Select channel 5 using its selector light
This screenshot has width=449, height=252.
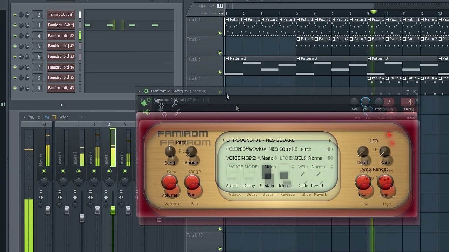(80, 46)
